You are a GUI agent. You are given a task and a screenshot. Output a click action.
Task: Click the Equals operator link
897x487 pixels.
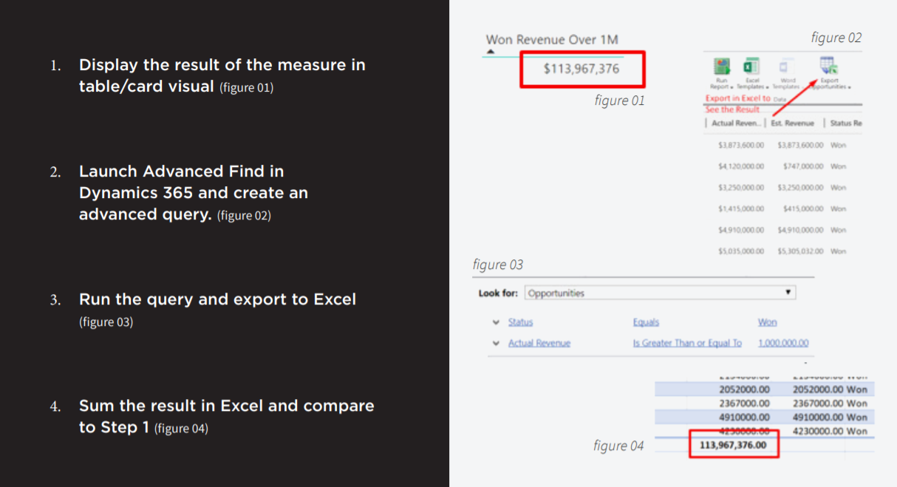coord(646,322)
